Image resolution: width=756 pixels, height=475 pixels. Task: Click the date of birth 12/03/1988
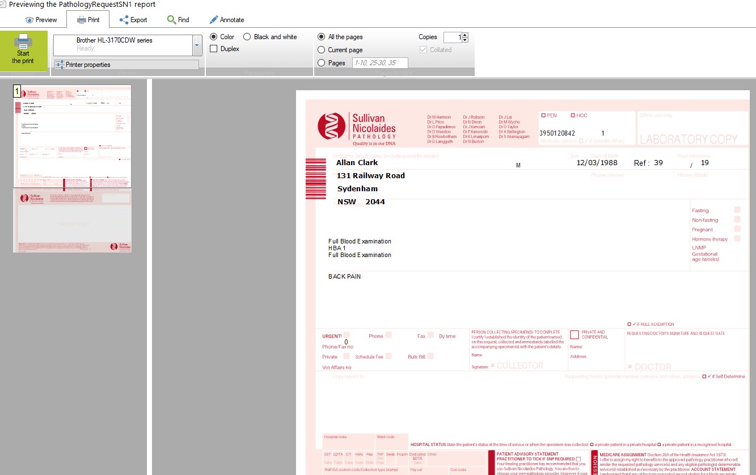coord(597,163)
